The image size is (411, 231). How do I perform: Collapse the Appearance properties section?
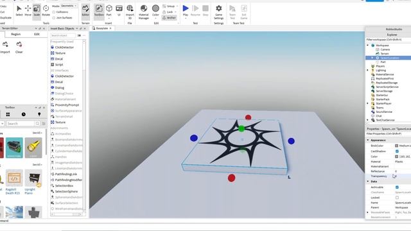[368, 140]
